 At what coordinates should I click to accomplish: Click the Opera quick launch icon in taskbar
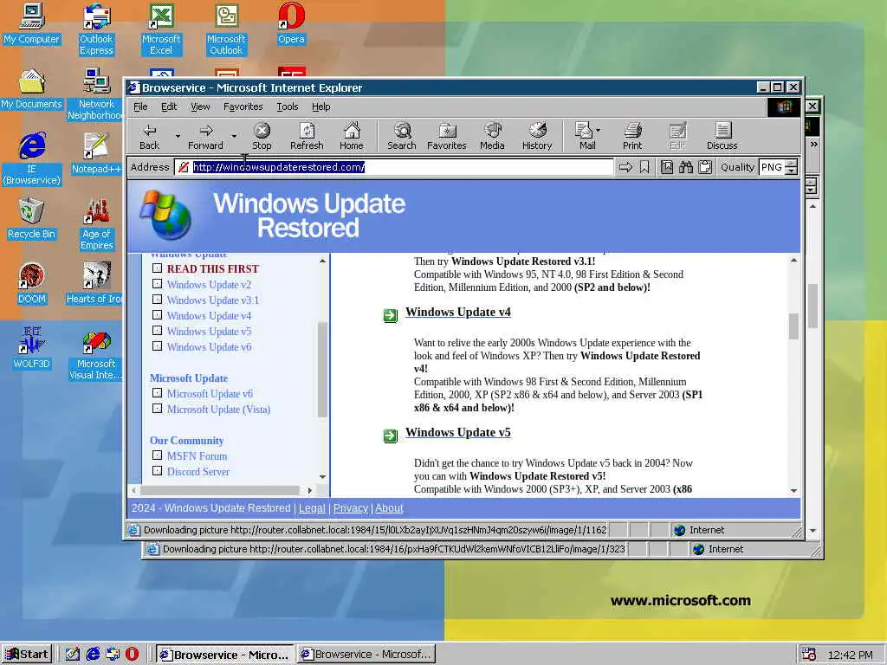tap(132, 654)
